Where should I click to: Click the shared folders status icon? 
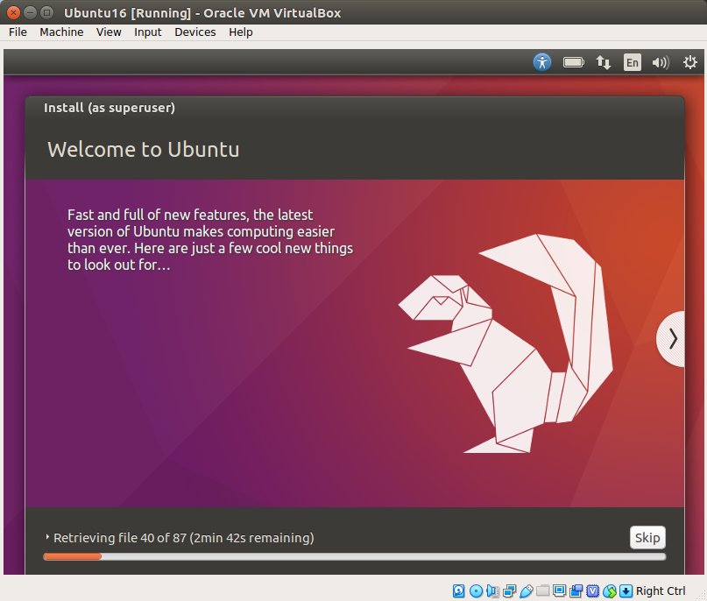(543, 590)
